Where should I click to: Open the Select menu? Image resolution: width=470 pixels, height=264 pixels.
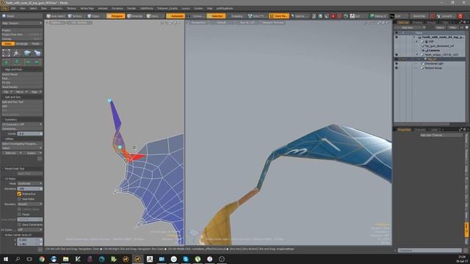point(33,8)
